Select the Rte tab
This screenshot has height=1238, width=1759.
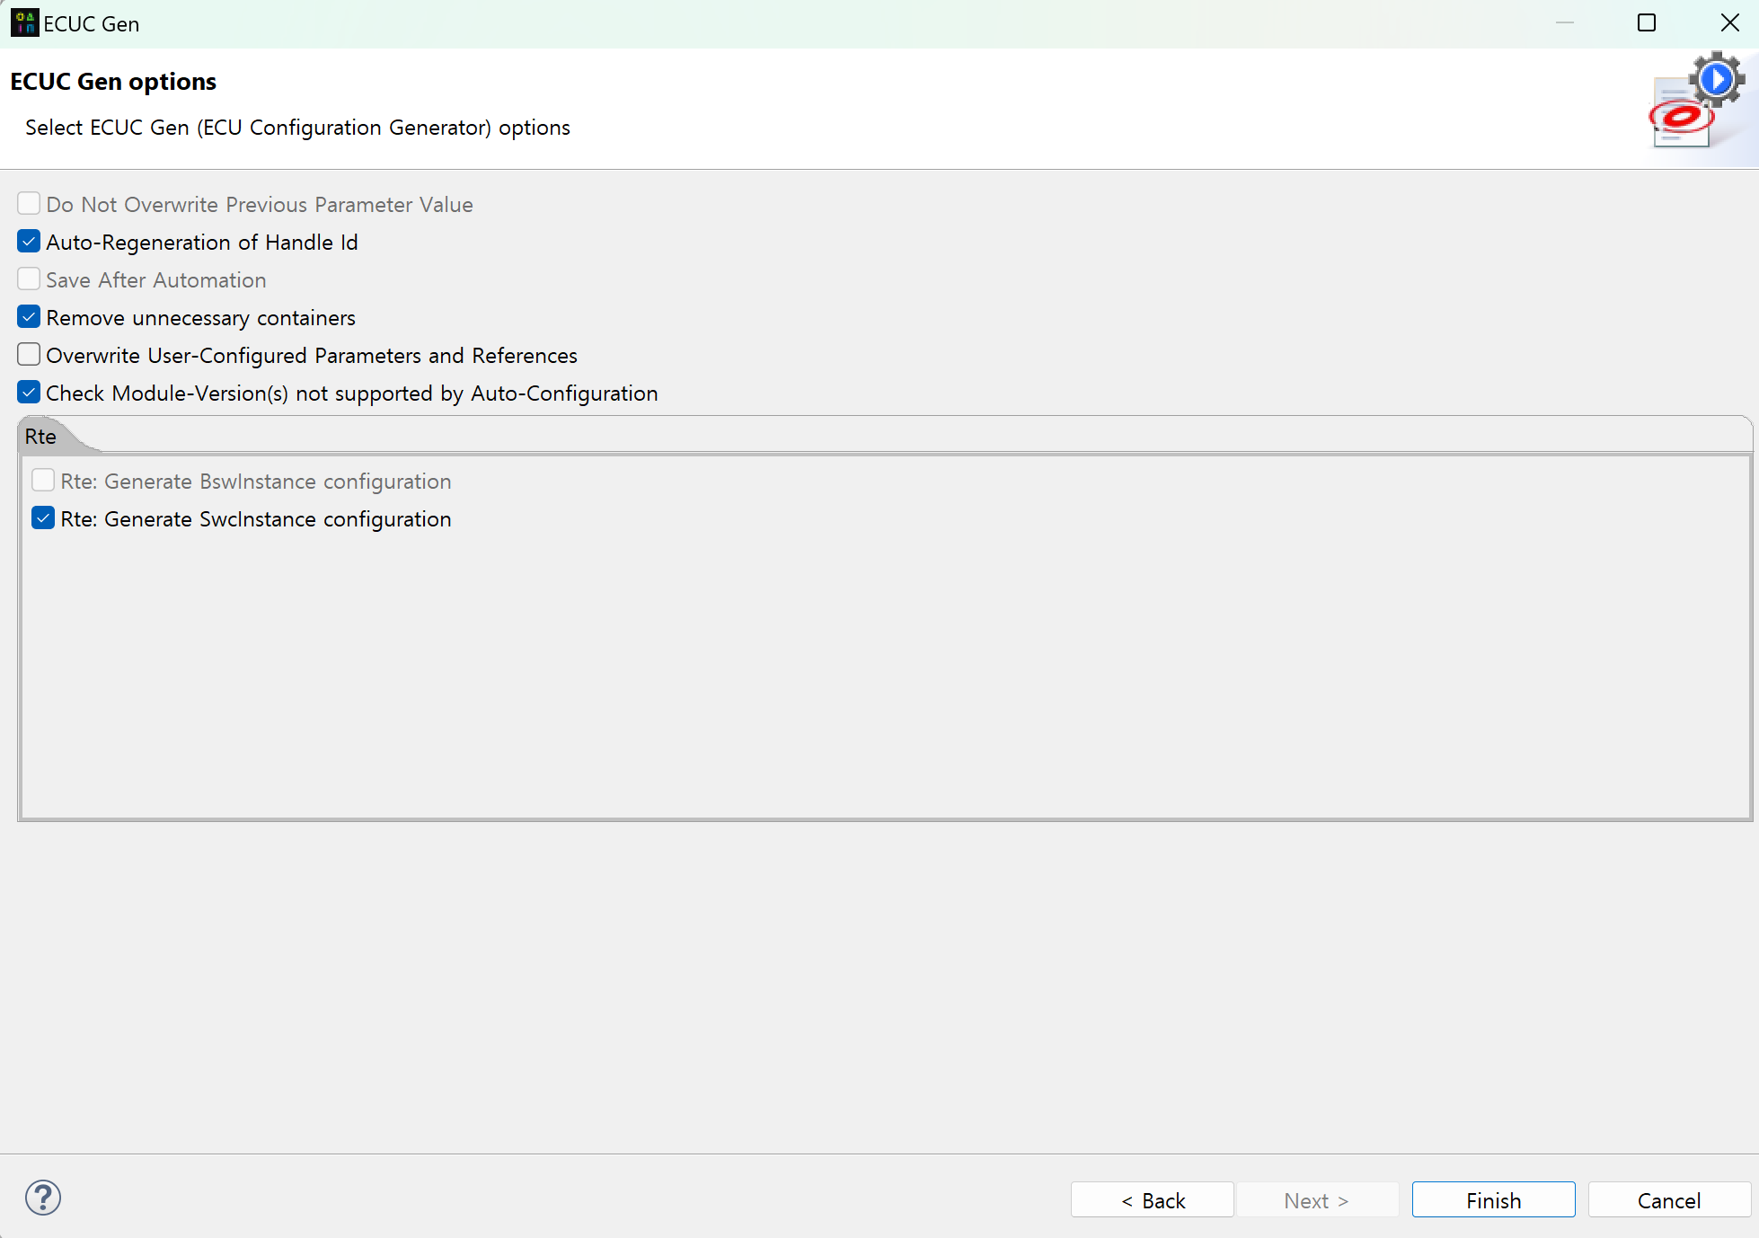pos(41,437)
